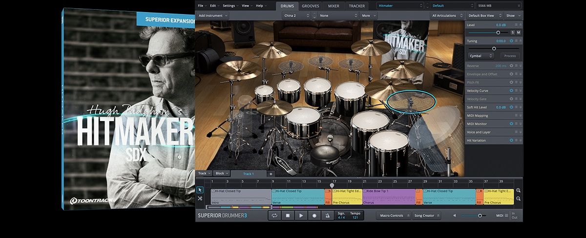Open the Edit menu
The width and height of the screenshot is (586, 238).
click(214, 5)
